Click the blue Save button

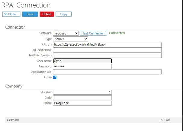(x=30, y=14)
